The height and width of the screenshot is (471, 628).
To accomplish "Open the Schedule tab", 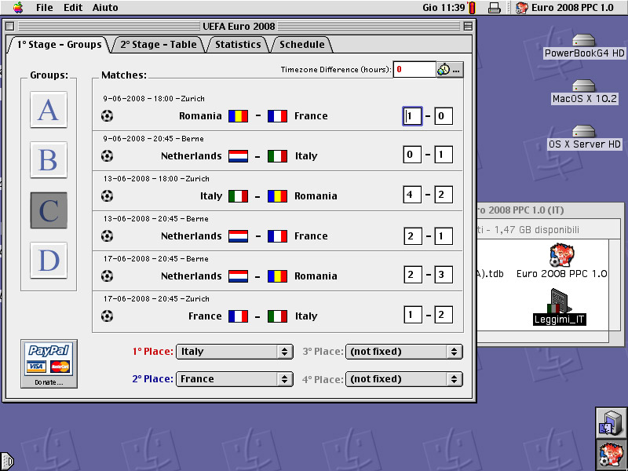I will (x=302, y=45).
